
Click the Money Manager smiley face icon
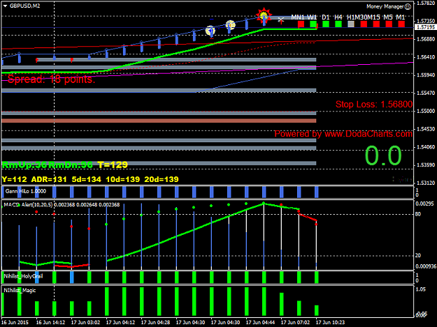click(408, 7)
